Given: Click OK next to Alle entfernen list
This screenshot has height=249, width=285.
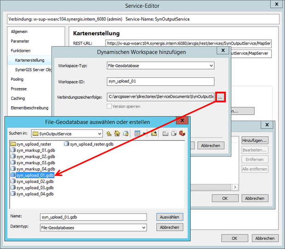Looking at the screenshot, I should click(x=225, y=198).
